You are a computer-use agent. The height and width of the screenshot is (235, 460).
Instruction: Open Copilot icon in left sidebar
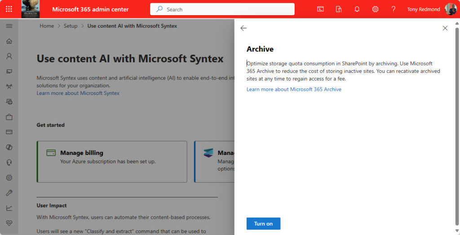(x=9, y=147)
